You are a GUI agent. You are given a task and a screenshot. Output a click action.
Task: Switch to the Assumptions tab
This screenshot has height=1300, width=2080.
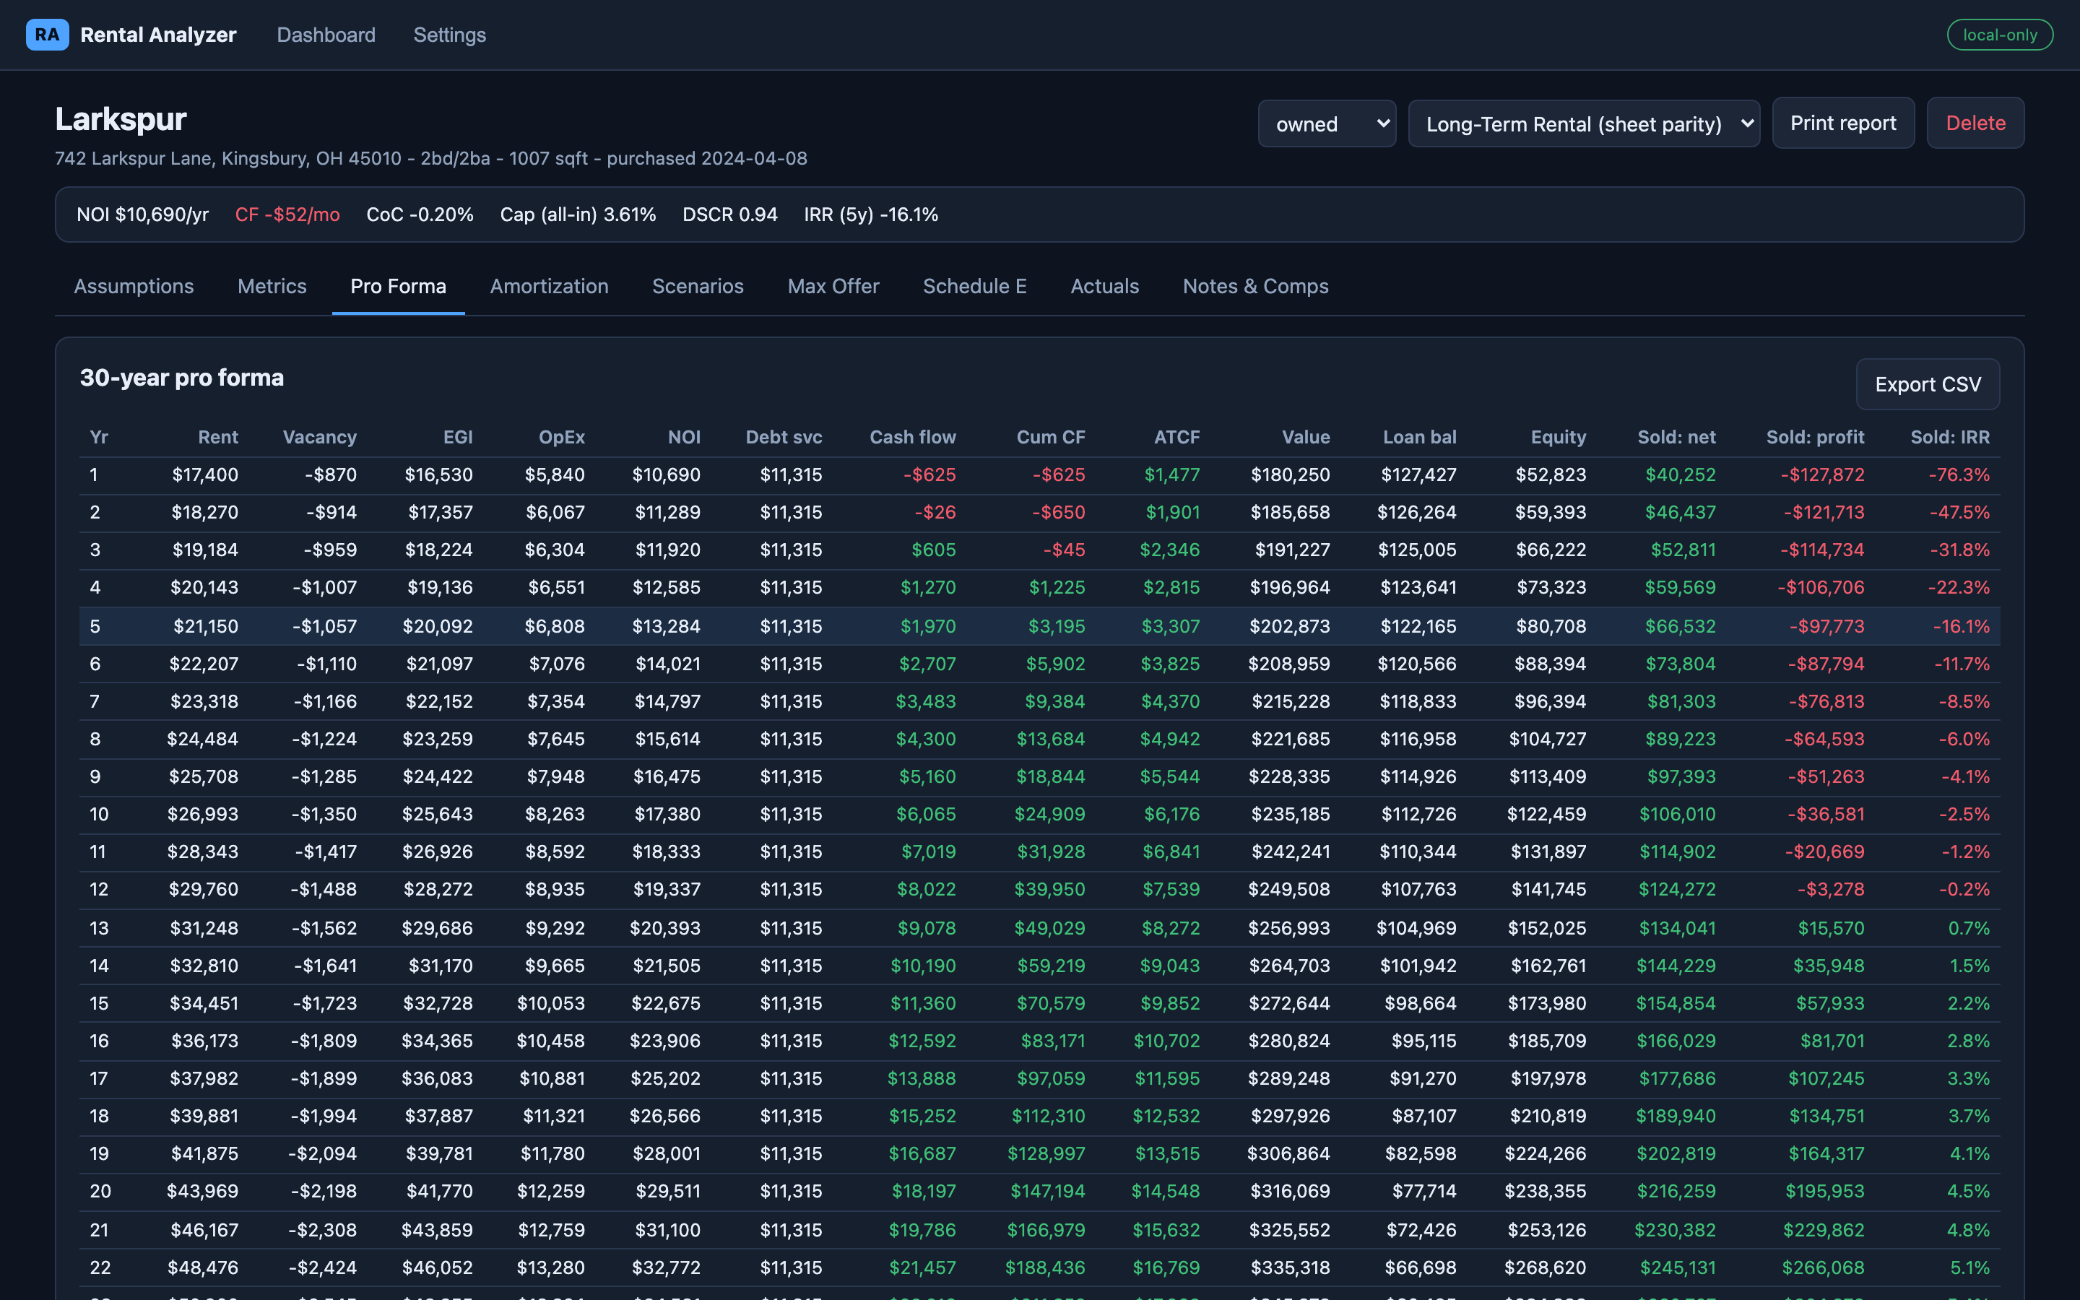pos(134,286)
